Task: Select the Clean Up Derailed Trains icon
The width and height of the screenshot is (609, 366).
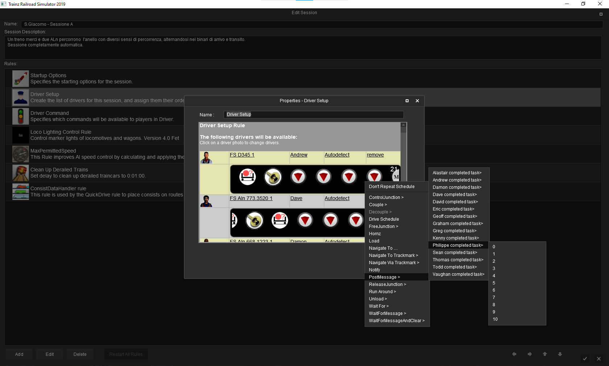Action: pyautogui.click(x=20, y=172)
